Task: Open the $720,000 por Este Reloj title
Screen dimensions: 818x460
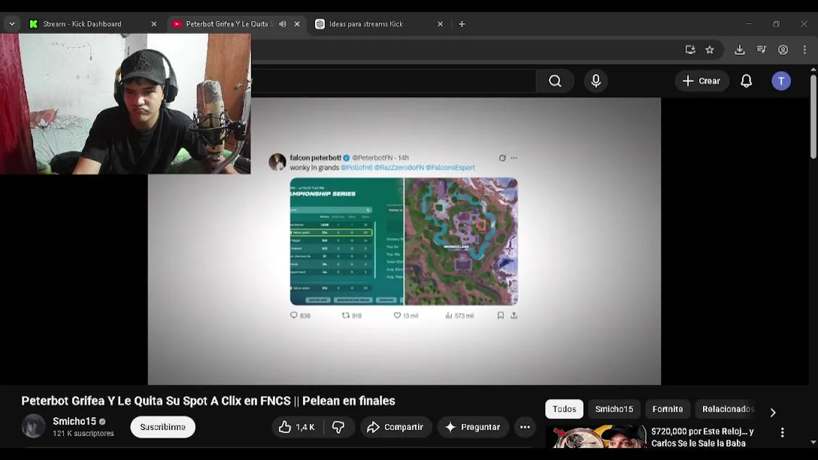Action: tap(702, 437)
